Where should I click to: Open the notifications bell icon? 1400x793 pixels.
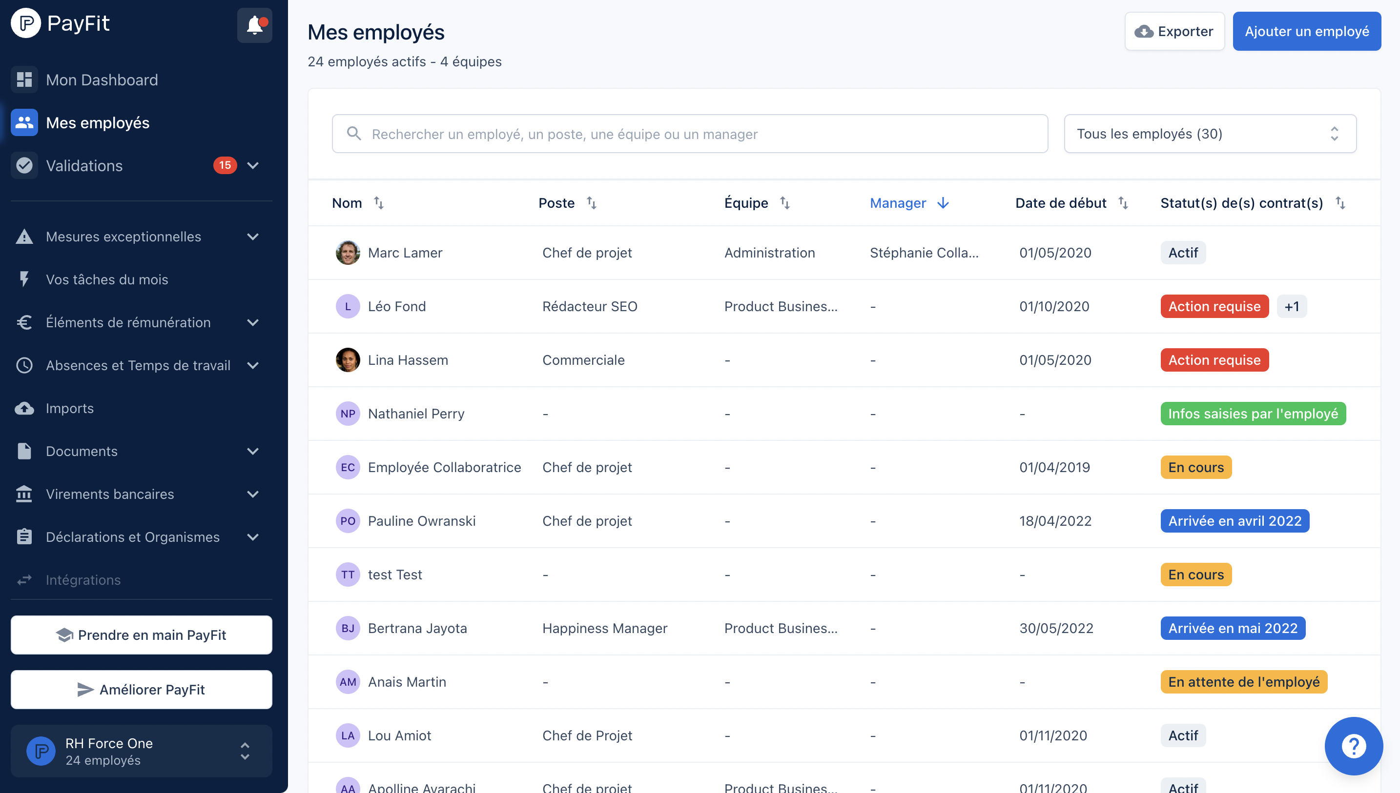point(254,25)
